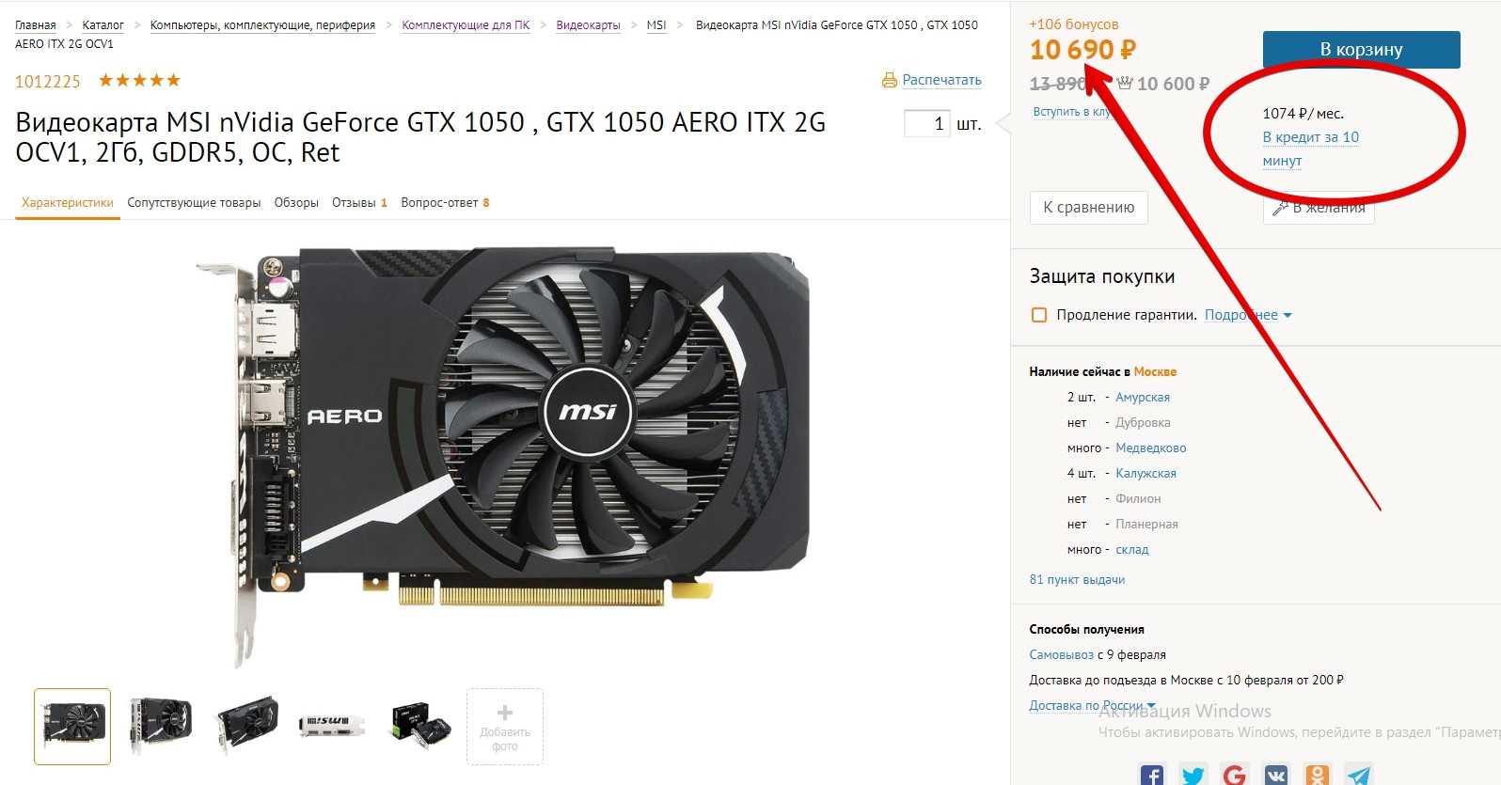Viewport: 1501px width, 785px height.
Task: Share the product on Facebook
Action: tap(1151, 775)
